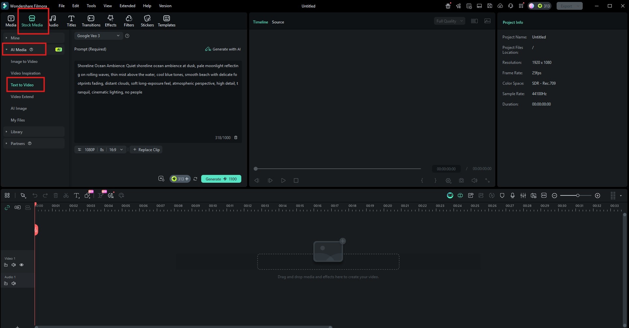This screenshot has height=328, width=629.
Task: Lock the Audio 1 track
Action: pyautogui.click(x=6, y=283)
